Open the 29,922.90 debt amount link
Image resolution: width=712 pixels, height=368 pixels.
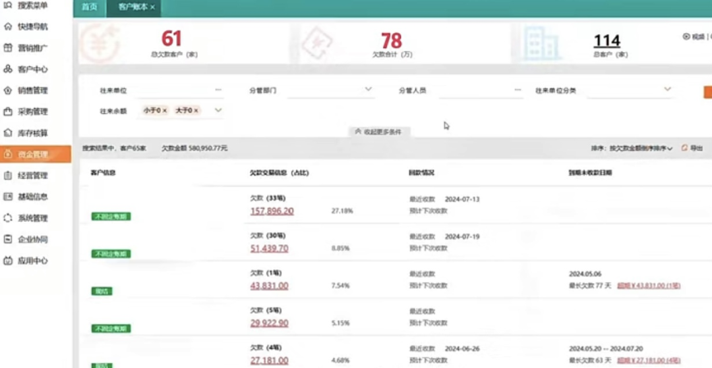269,323
